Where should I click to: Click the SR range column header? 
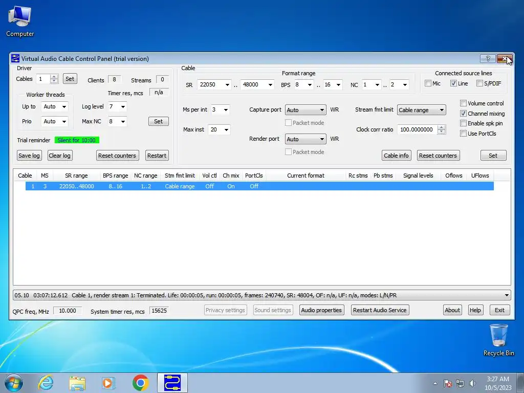77,176
